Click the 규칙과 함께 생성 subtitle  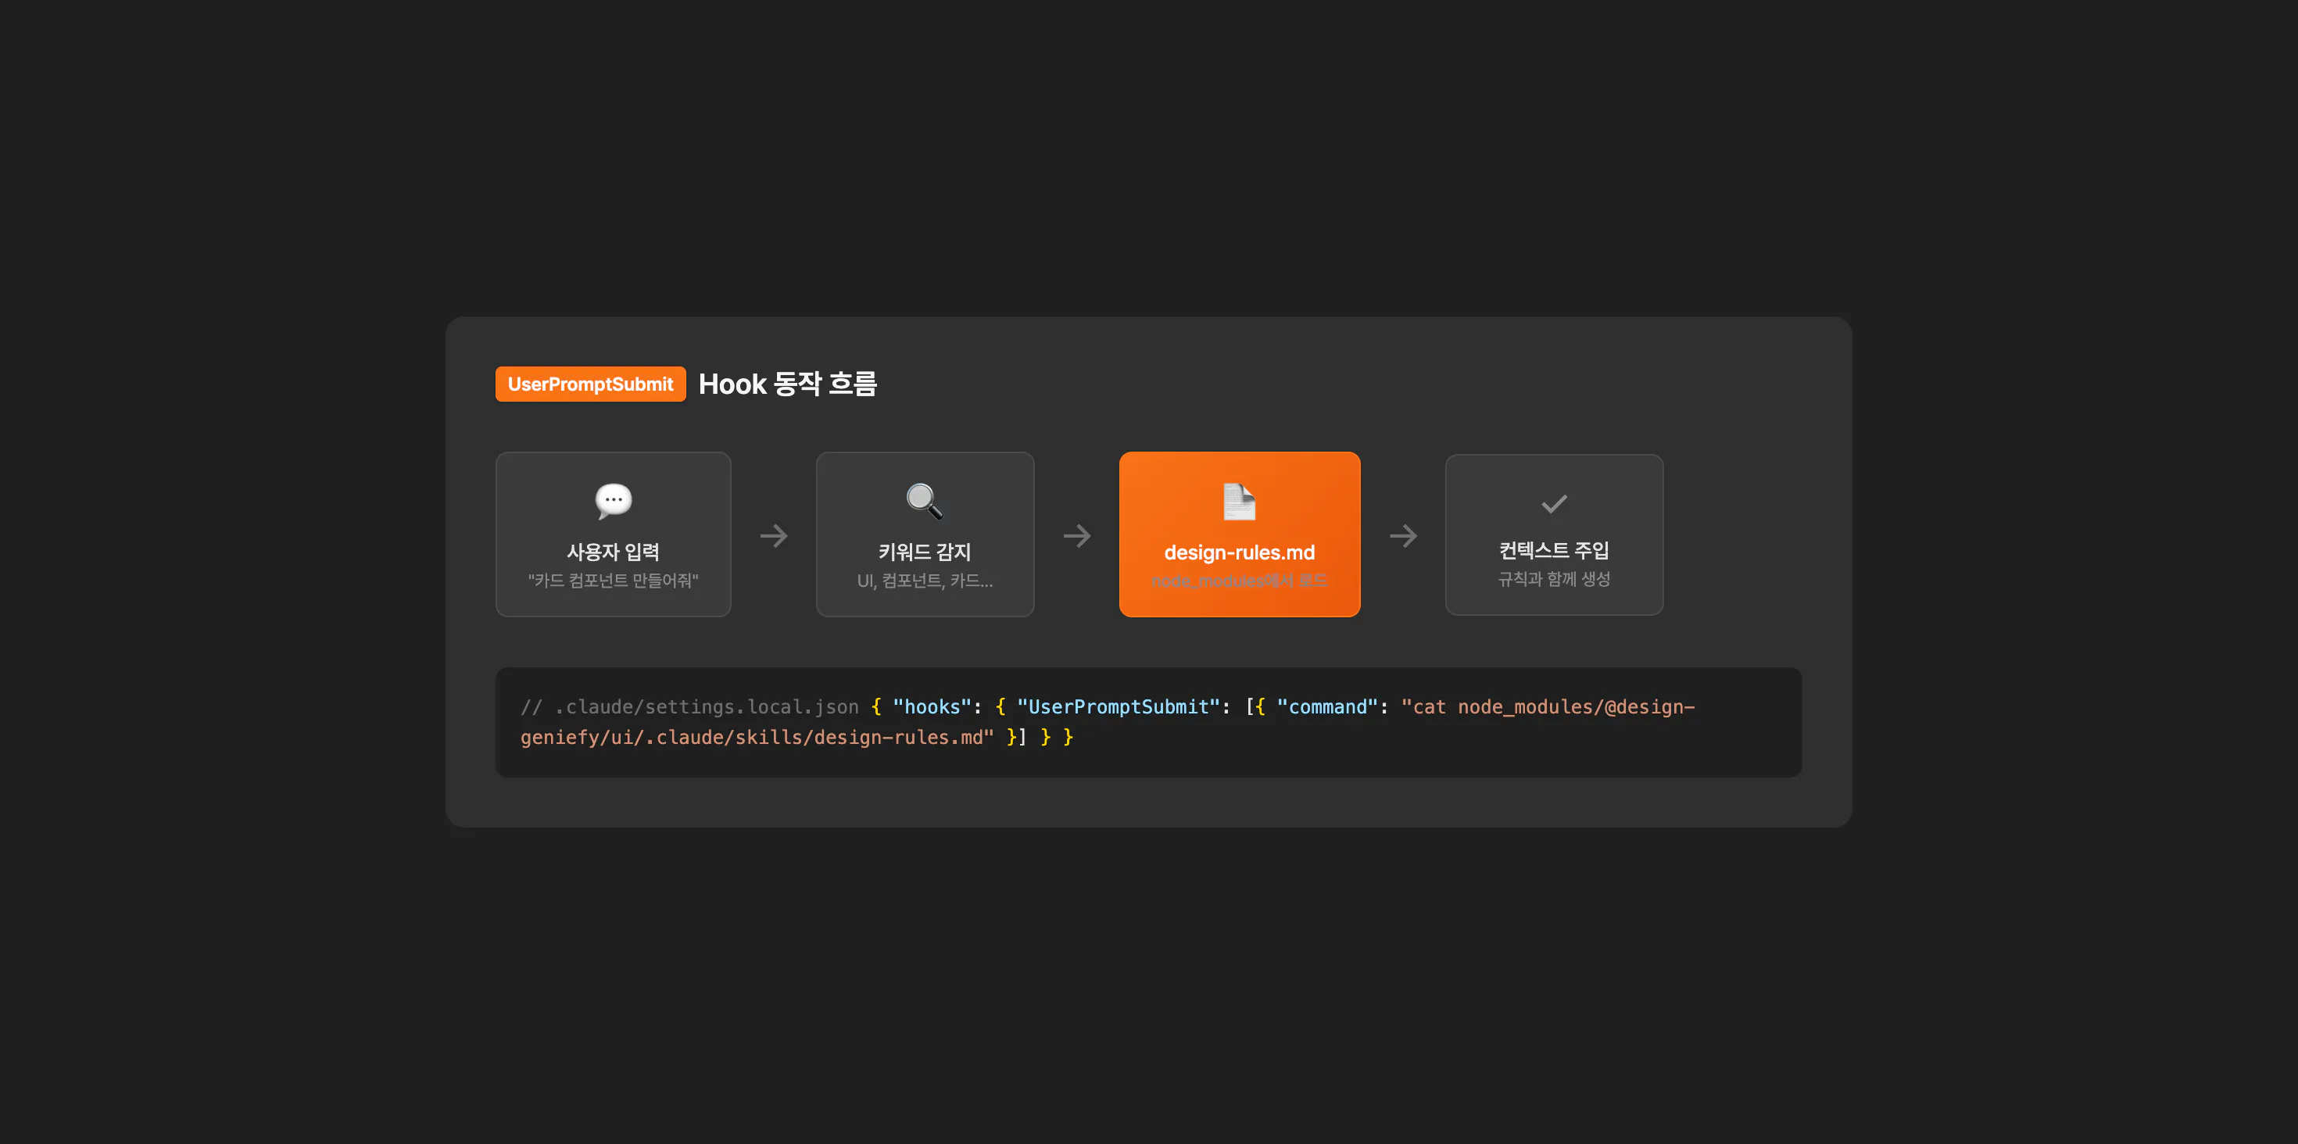tap(1554, 579)
